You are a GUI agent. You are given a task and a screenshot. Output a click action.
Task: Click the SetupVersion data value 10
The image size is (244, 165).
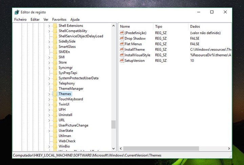pyautogui.click(x=192, y=61)
